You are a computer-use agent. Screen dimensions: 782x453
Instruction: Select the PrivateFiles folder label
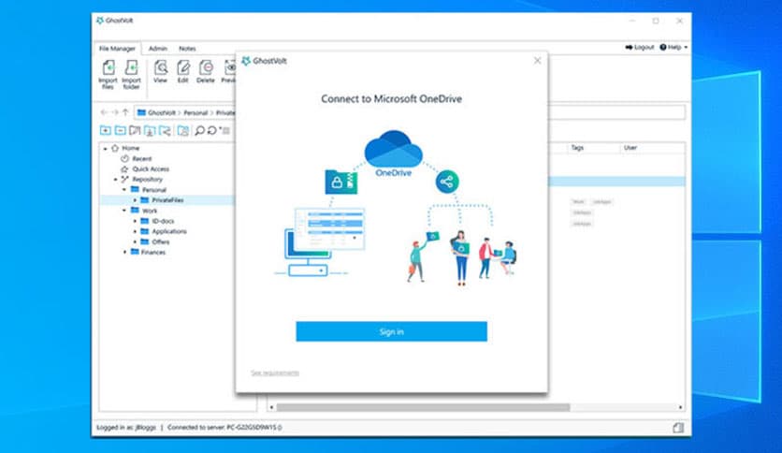click(x=167, y=200)
